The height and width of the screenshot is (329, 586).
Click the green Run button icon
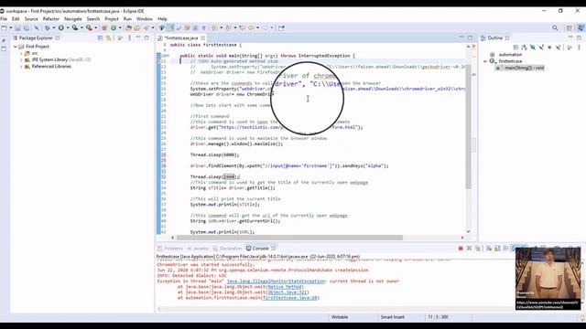click(61, 28)
